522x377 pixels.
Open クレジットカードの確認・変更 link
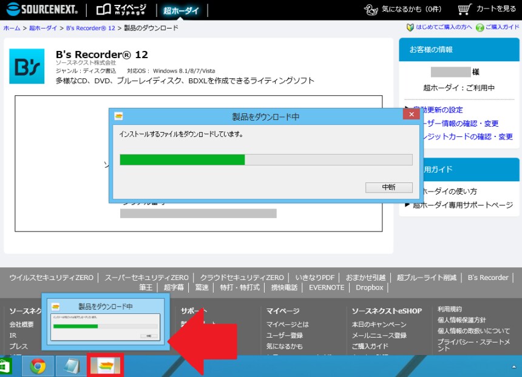click(x=468, y=136)
